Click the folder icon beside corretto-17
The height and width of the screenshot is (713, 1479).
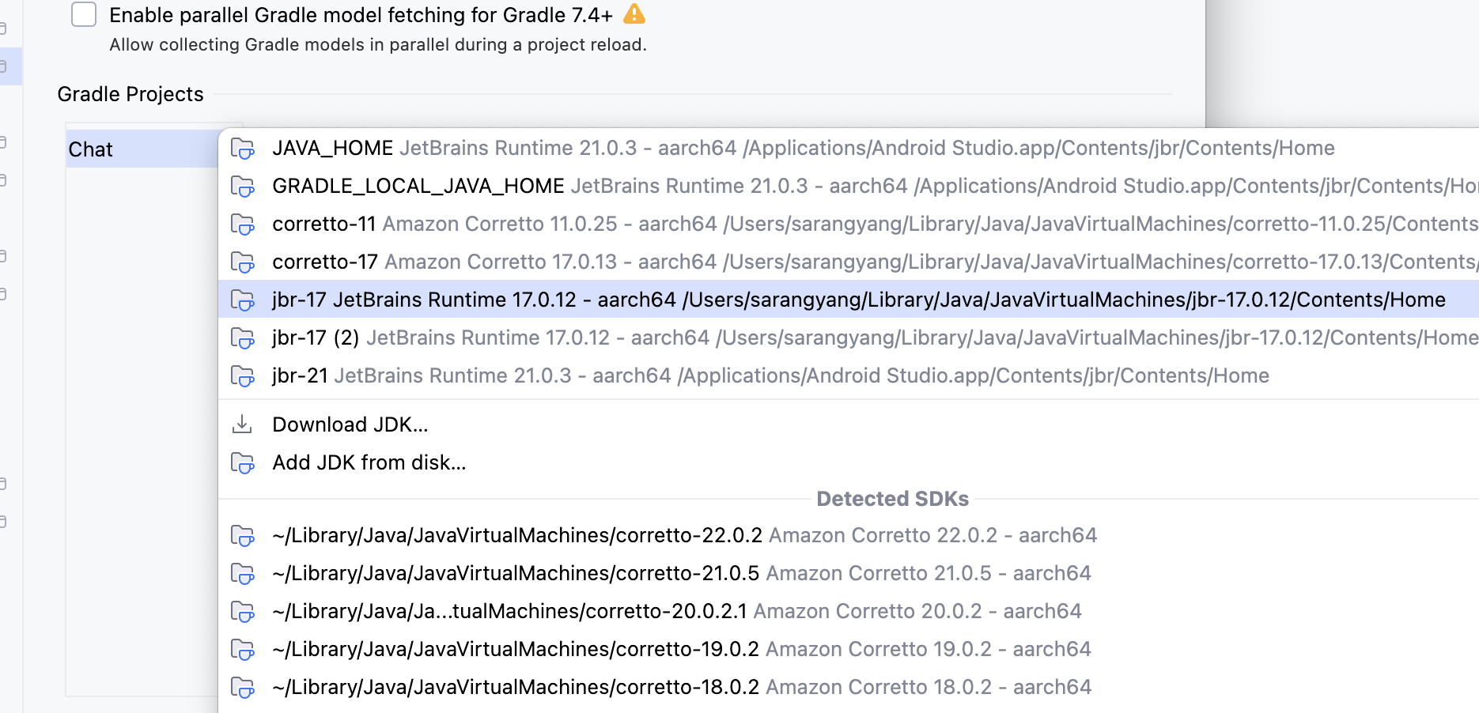[242, 262]
